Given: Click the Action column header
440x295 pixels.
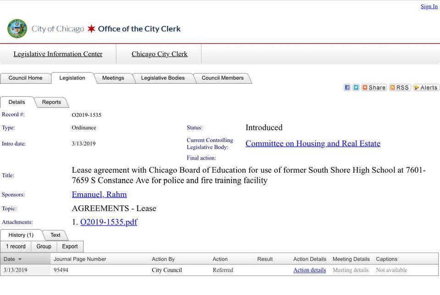Looking at the screenshot, I should (220, 259).
